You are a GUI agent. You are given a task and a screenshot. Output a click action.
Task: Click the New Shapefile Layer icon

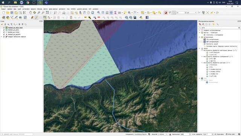coord(12,18)
